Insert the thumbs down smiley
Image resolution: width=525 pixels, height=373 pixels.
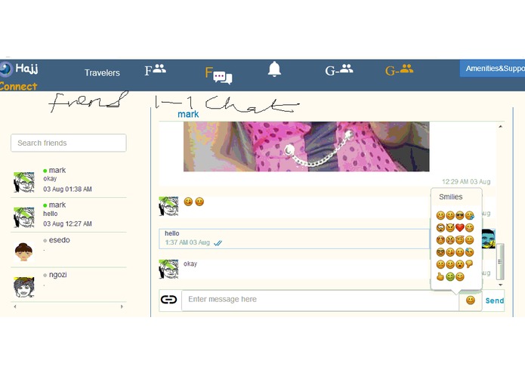[x=469, y=264]
